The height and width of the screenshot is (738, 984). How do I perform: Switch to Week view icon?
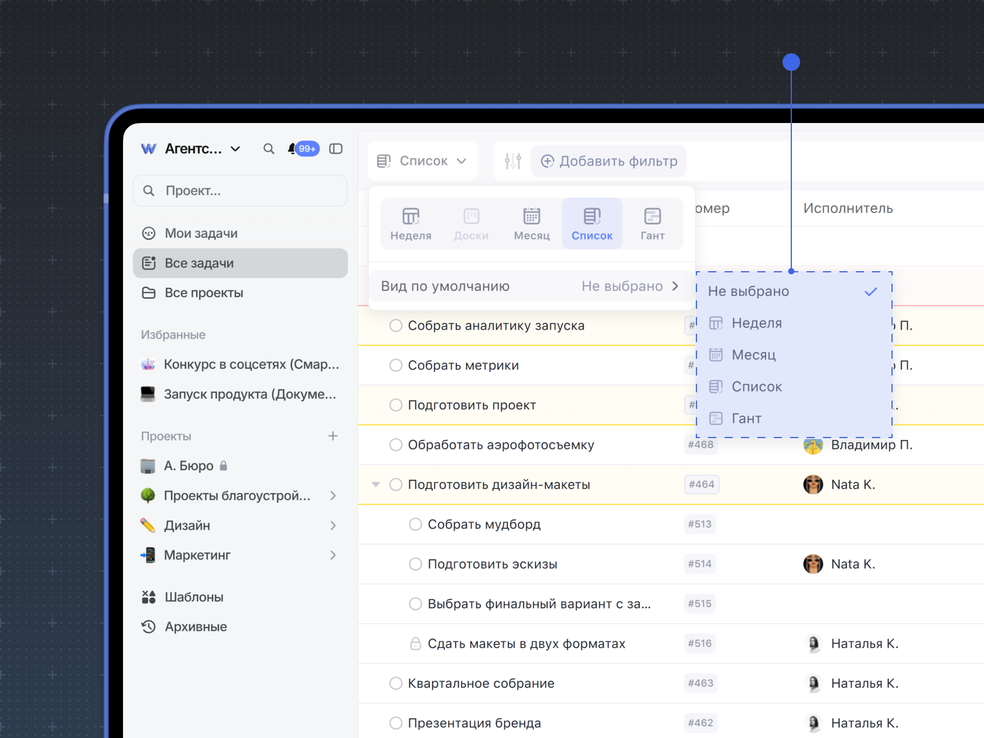coord(411,224)
